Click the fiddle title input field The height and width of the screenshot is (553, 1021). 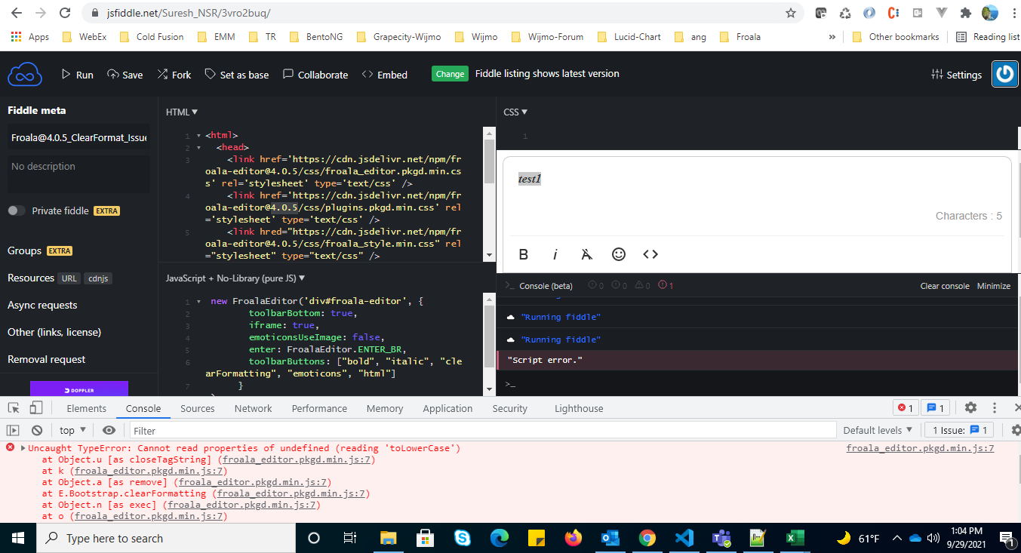coord(78,138)
